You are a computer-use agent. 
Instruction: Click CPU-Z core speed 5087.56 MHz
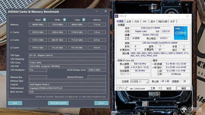click(140, 64)
